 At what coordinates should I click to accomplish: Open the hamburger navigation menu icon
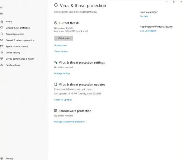[1, 14]
